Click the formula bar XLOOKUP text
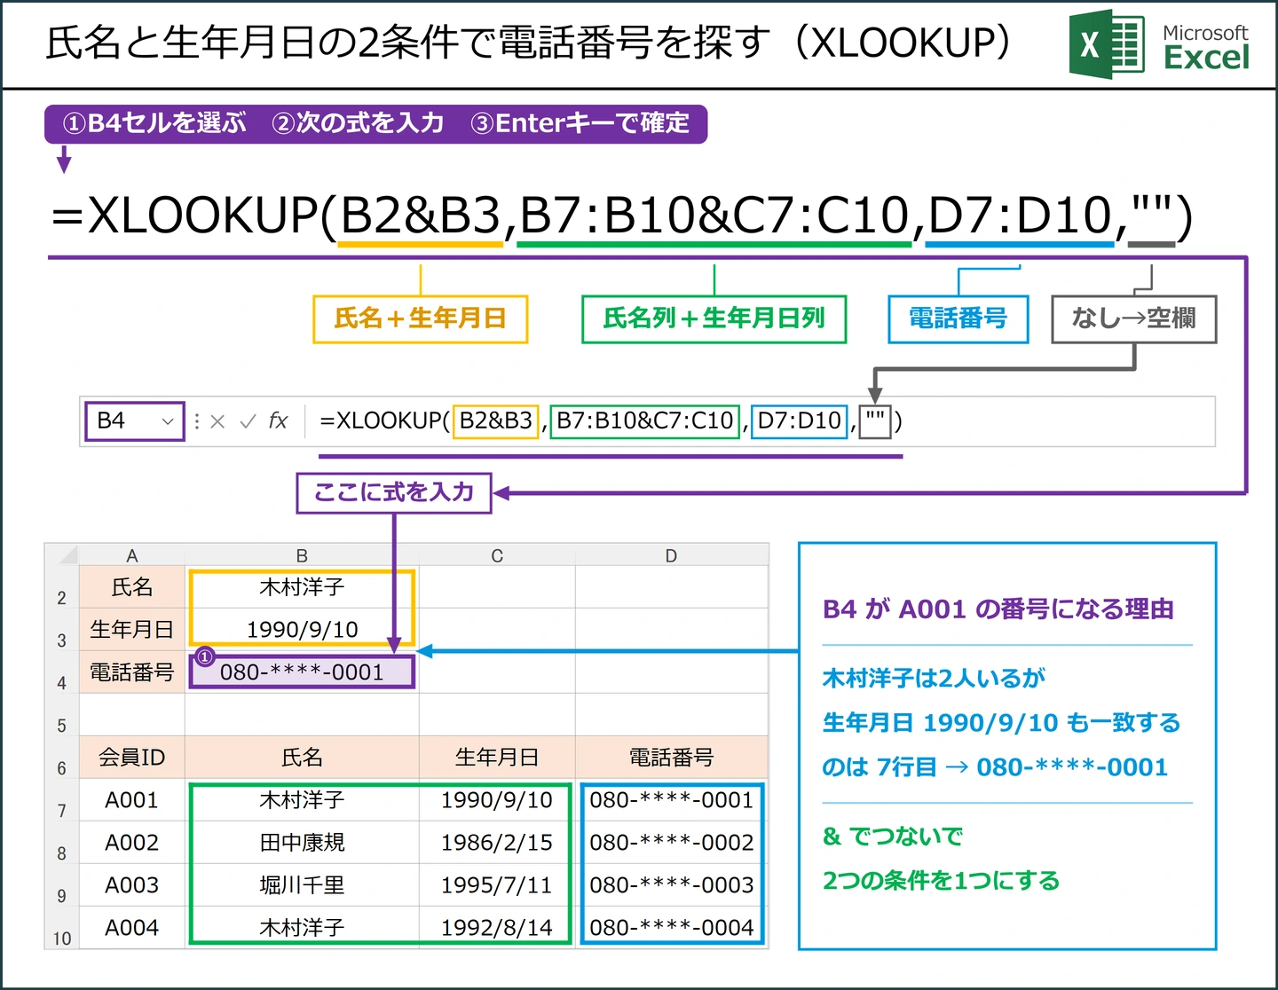This screenshot has width=1278, height=990. tap(611, 420)
